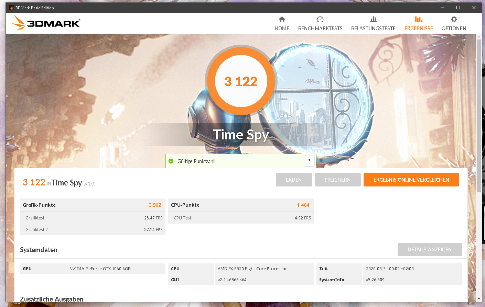This screenshot has height=307, width=485.
Task: Click the 22.34 FPS value
Action: tap(153, 229)
